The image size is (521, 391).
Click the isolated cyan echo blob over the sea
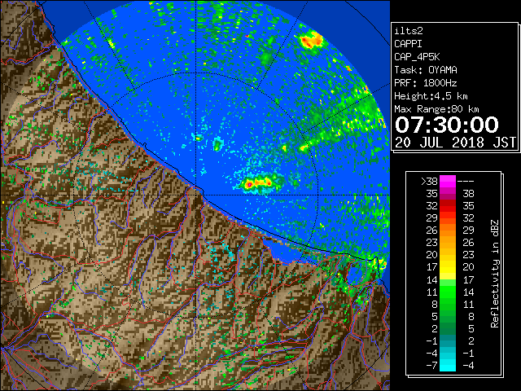(218, 144)
